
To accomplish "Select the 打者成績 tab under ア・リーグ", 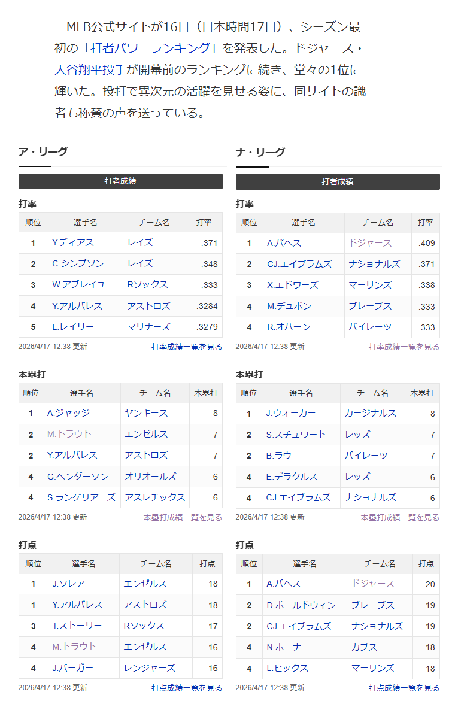I will click(120, 181).
